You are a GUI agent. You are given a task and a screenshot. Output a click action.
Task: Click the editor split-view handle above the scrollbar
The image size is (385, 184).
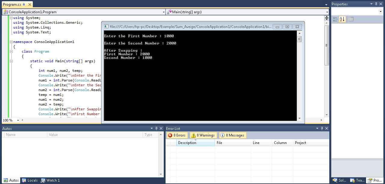click(327, 18)
